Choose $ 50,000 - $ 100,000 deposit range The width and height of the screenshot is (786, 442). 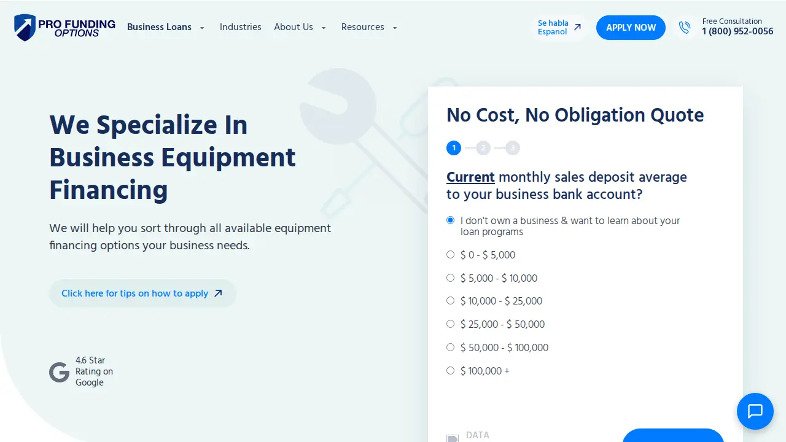tap(450, 347)
